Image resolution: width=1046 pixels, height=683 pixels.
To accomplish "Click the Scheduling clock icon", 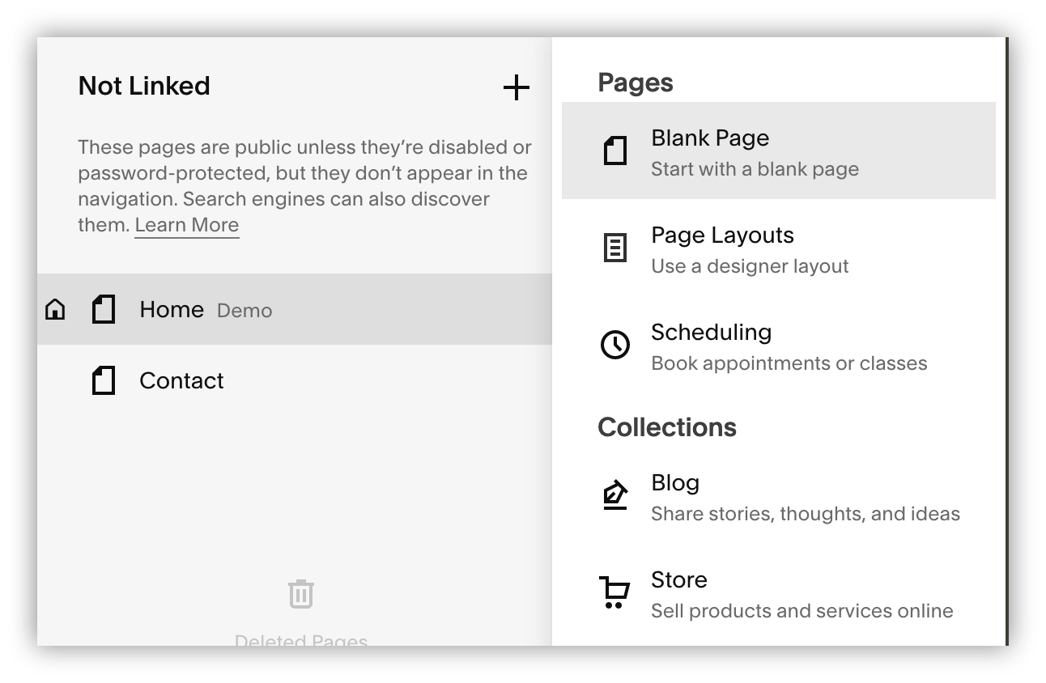I will [615, 345].
